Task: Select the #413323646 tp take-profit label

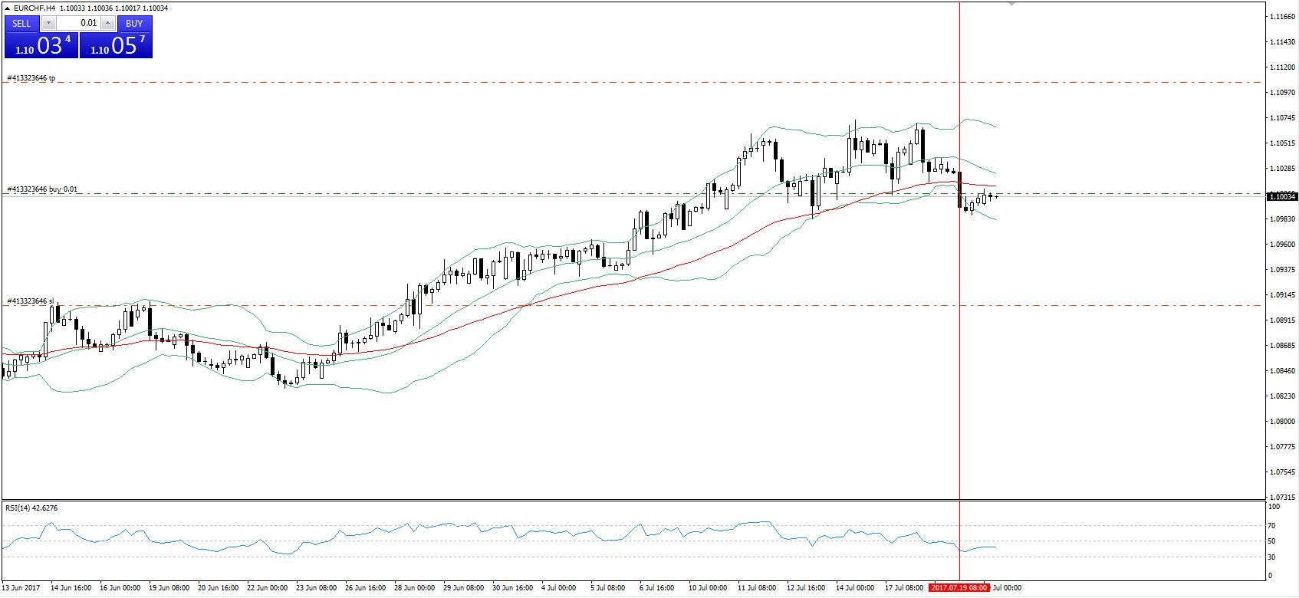Action: click(31, 78)
